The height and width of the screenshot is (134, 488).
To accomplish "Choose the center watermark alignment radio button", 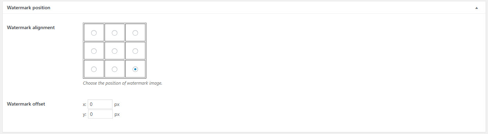I will pos(115,51).
